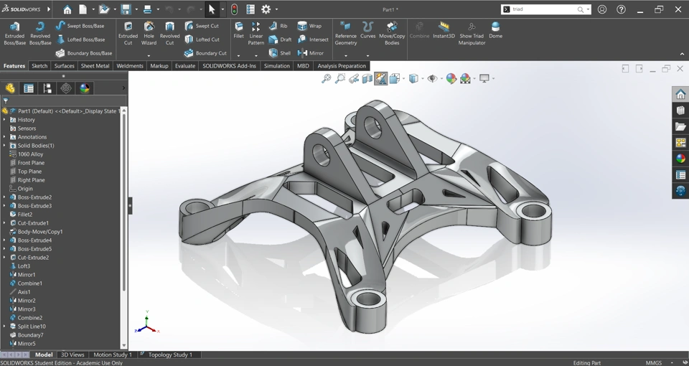The image size is (689, 366).
Task: Open the PropertyManager tab icon
Action: (29, 88)
